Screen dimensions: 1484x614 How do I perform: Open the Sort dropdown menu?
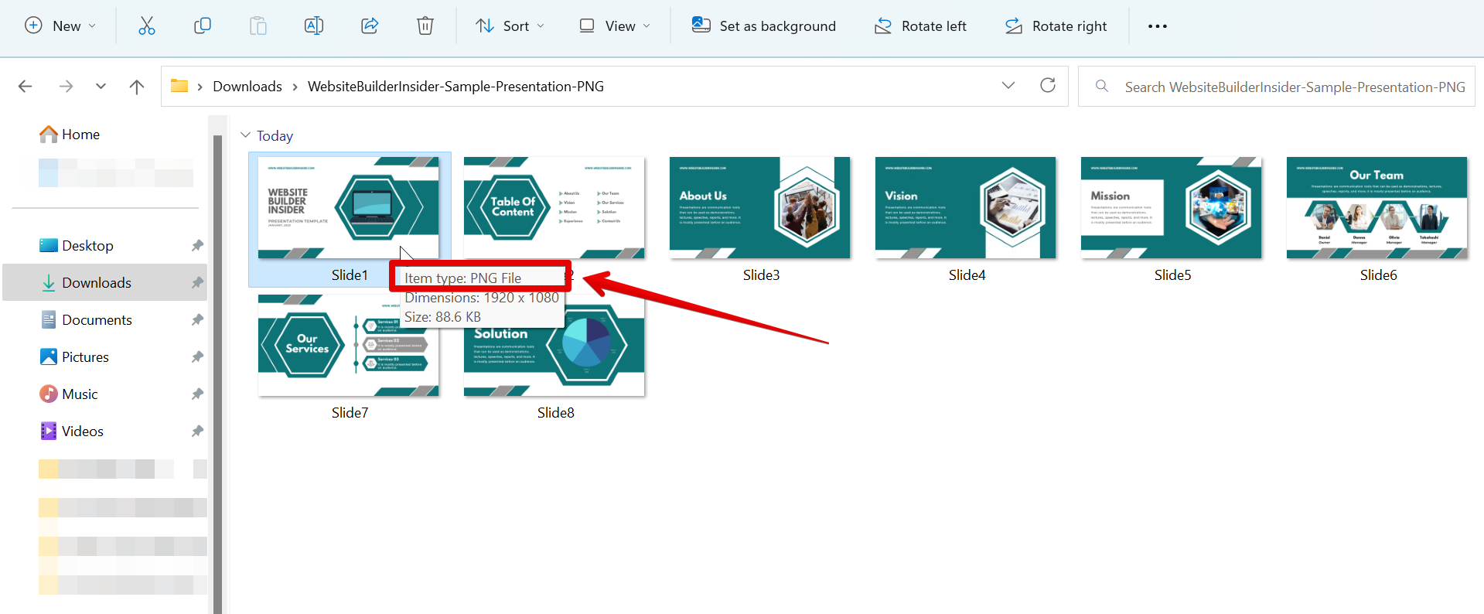[510, 26]
